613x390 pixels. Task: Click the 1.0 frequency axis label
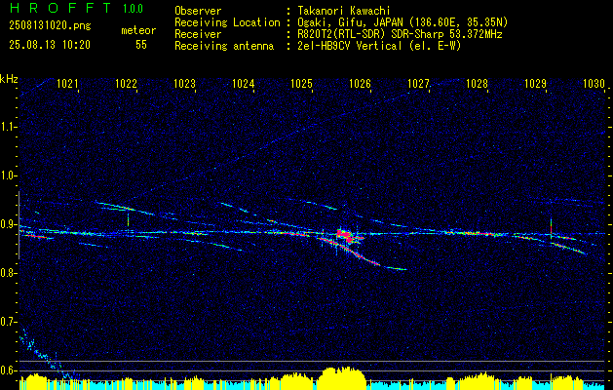pos(8,175)
